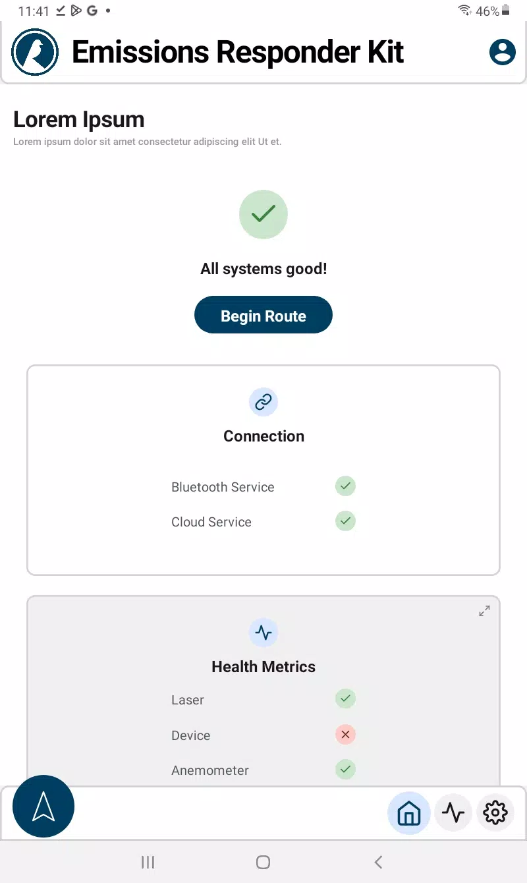
Task: Tap the large All systems good checkmark
Action: (x=263, y=214)
